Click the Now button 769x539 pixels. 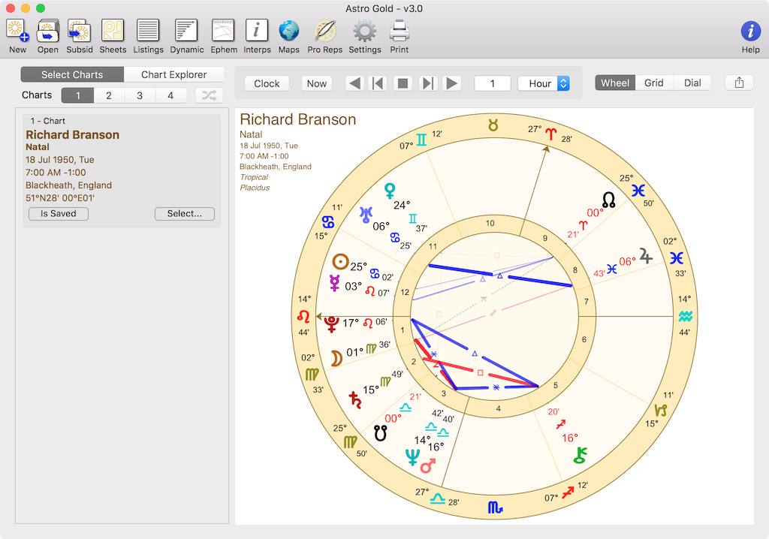click(x=317, y=83)
